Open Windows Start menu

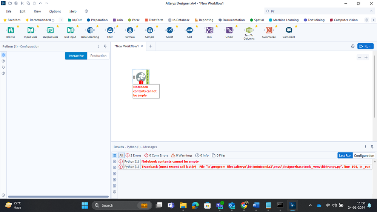pyautogui.click(x=85, y=205)
